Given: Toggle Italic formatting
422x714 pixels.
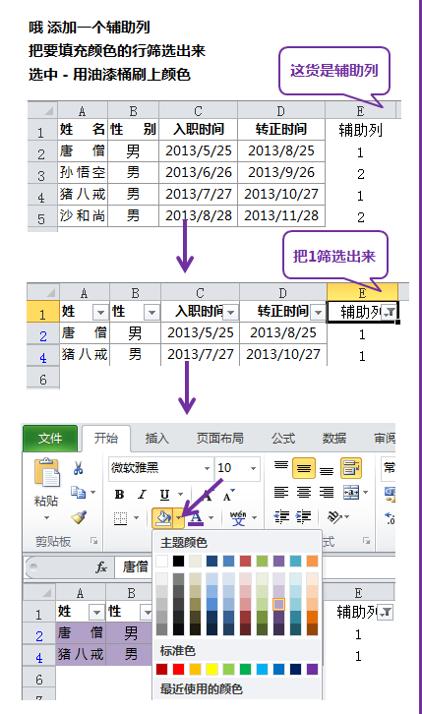Looking at the screenshot, I should [x=142, y=495].
